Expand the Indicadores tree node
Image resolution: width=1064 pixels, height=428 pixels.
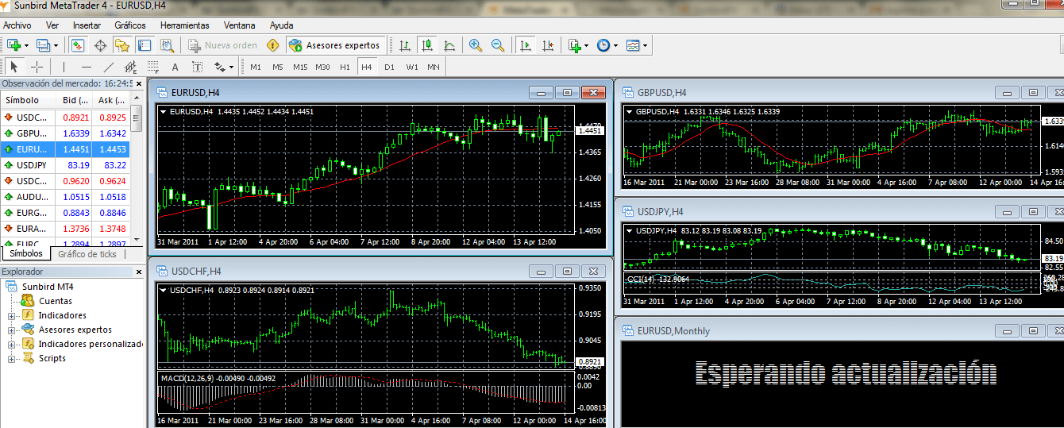click(x=12, y=315)
